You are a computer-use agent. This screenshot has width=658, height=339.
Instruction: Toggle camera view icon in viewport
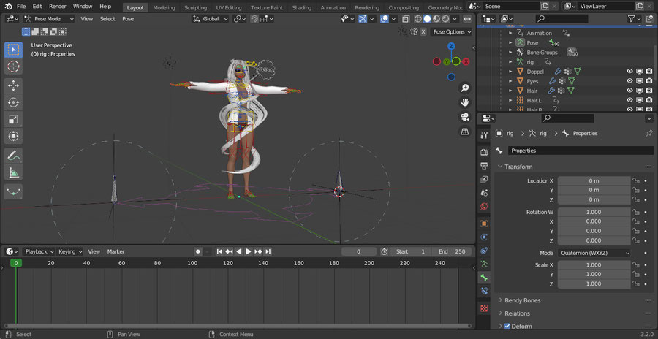[464, 117]
